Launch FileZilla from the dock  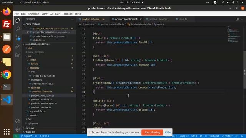7,24
